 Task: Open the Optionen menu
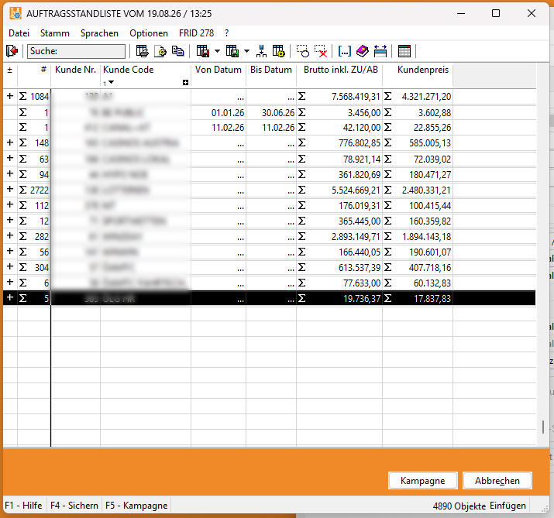pos(149,33)
